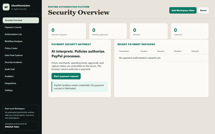Click the Amount column header
This screenshot has height=134, width=215.
[161, 51]
